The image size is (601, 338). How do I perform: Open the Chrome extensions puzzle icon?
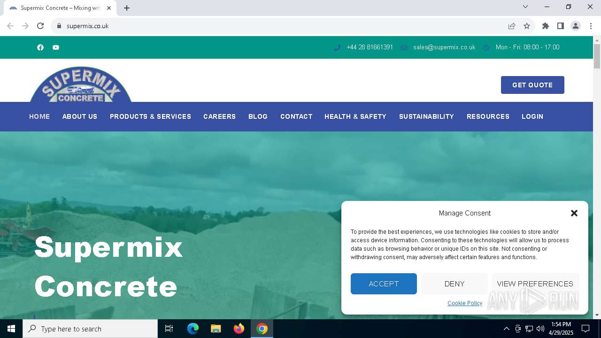point(546,26)
